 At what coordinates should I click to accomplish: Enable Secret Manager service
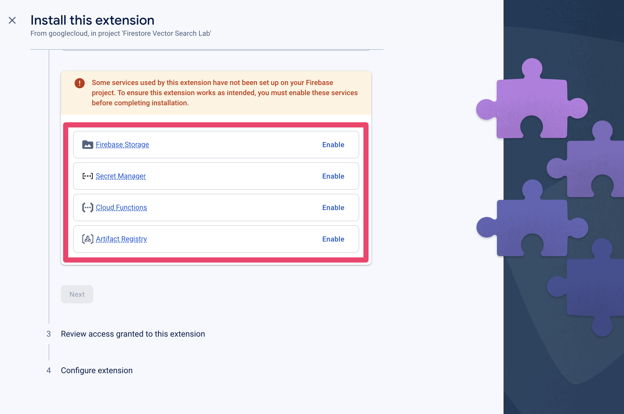(x=333, y=176)
